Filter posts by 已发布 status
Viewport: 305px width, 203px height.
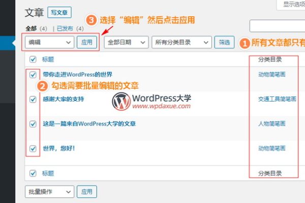click(x=69, y=29)
